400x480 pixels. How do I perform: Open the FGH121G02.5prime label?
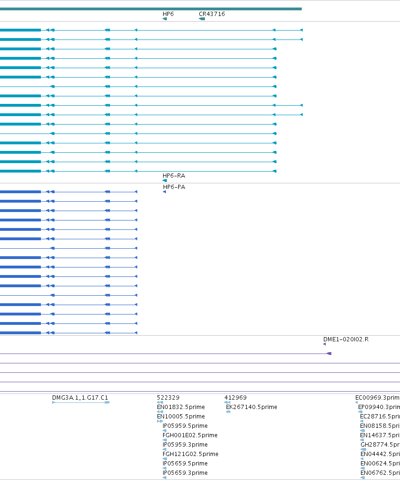coord(190,454)
